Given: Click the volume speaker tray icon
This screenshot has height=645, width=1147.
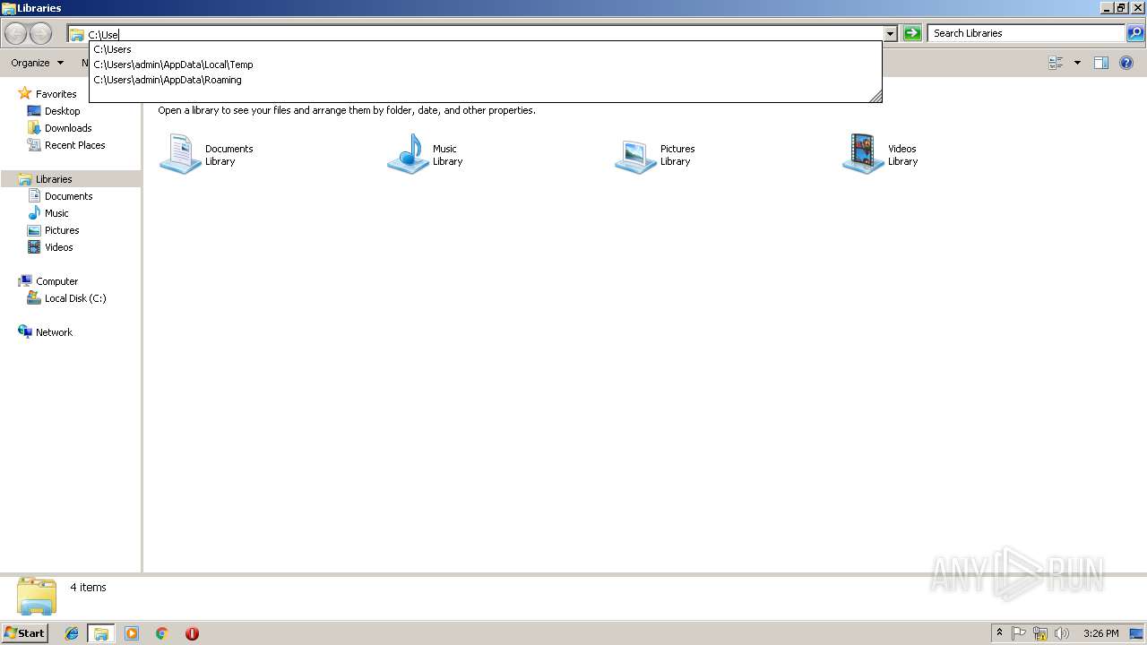Looking at the screenshot, I should [1062, 633].
